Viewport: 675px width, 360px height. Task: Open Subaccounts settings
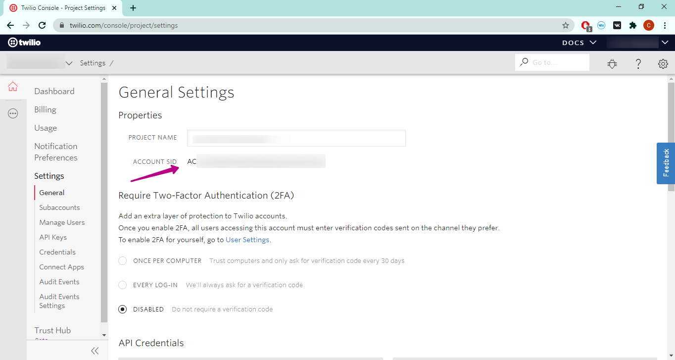[59, 207]
